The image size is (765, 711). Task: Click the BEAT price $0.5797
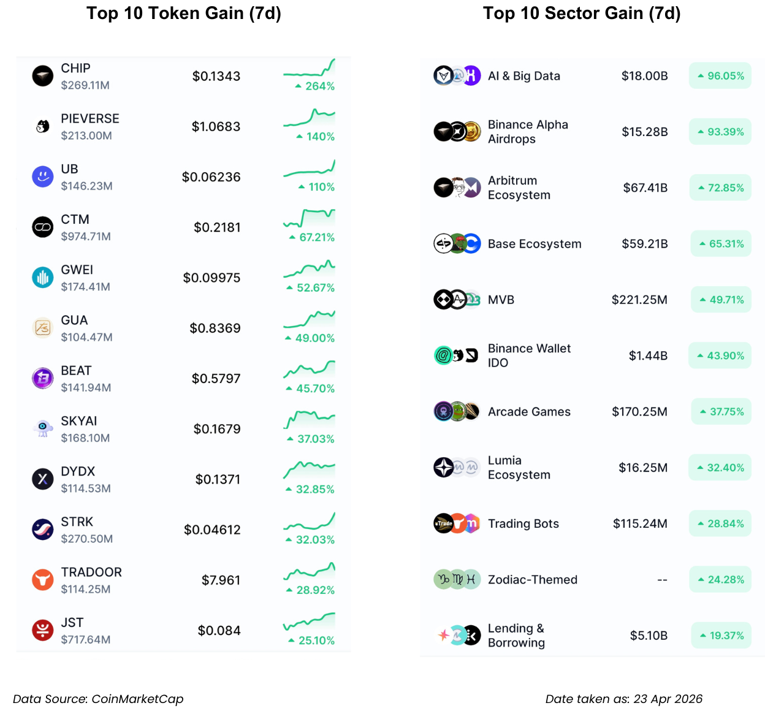[216, 379]
